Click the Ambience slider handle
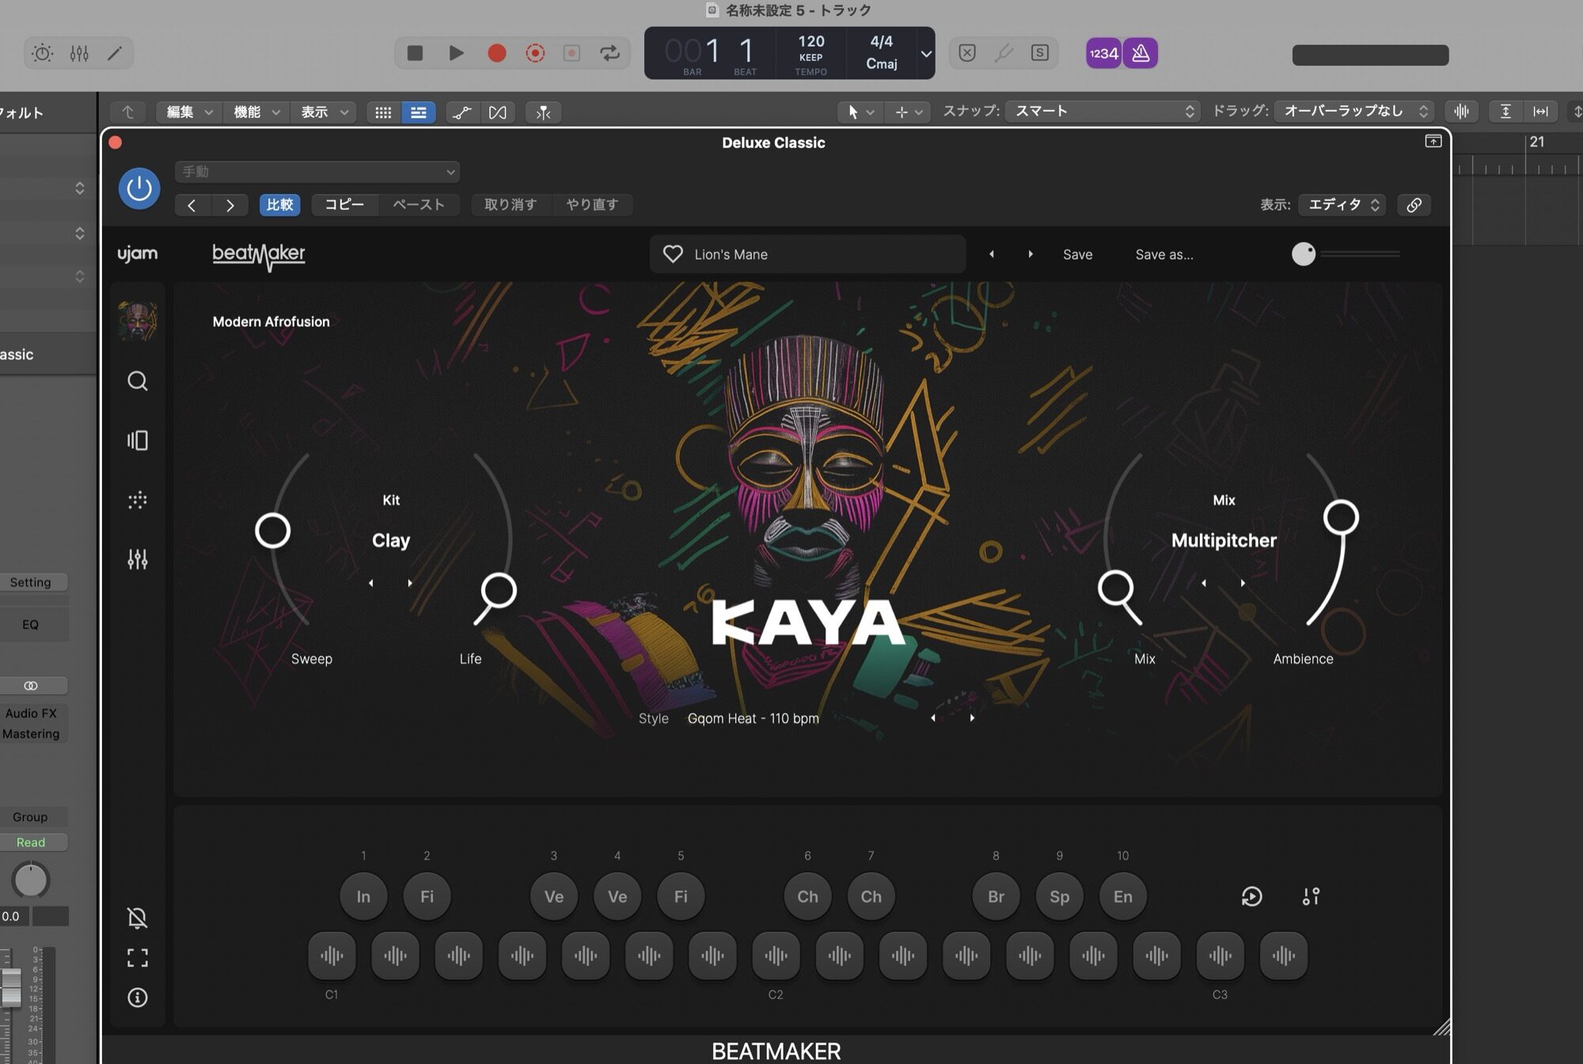This screenshot has width=1583, height=1064. click(1341, 518)
